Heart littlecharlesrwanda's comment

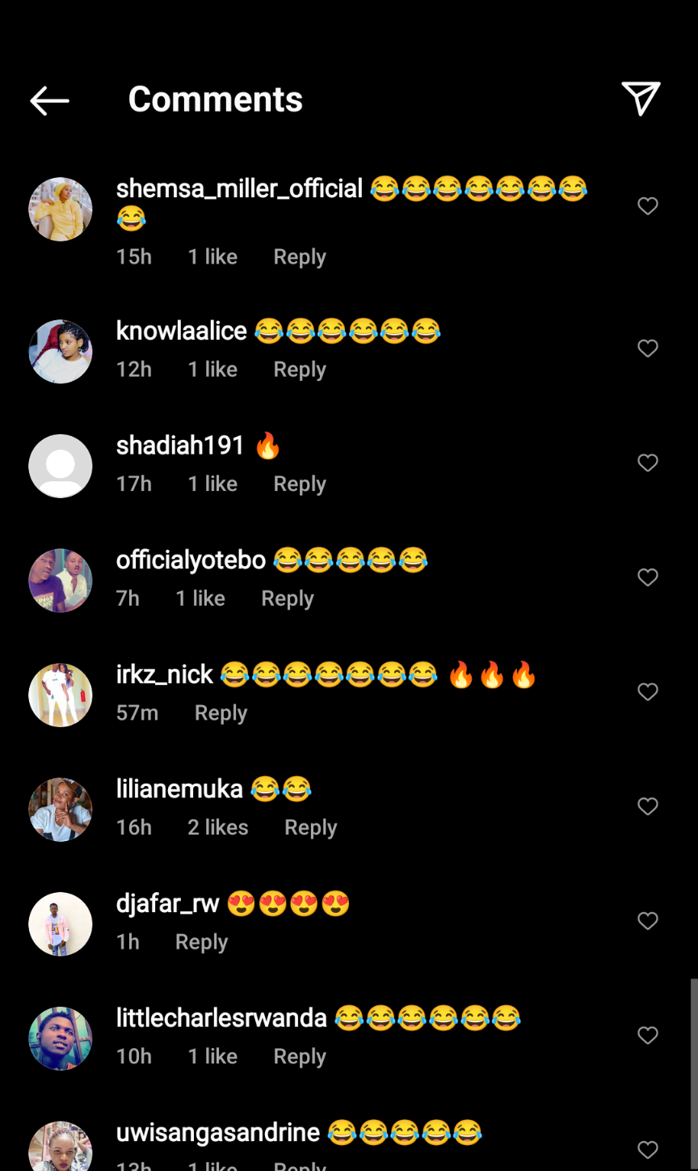[648, 1035]
